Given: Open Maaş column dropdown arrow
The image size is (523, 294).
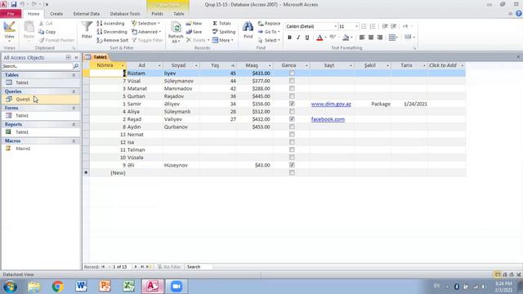Looking at the screenshot, I should (x=270, y=65).
